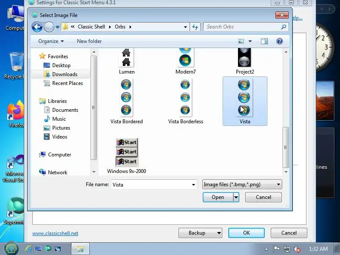Screen dimensions: 340x255
Task: Click the Forward navigation arrow
Action: (x=49, y=27)
